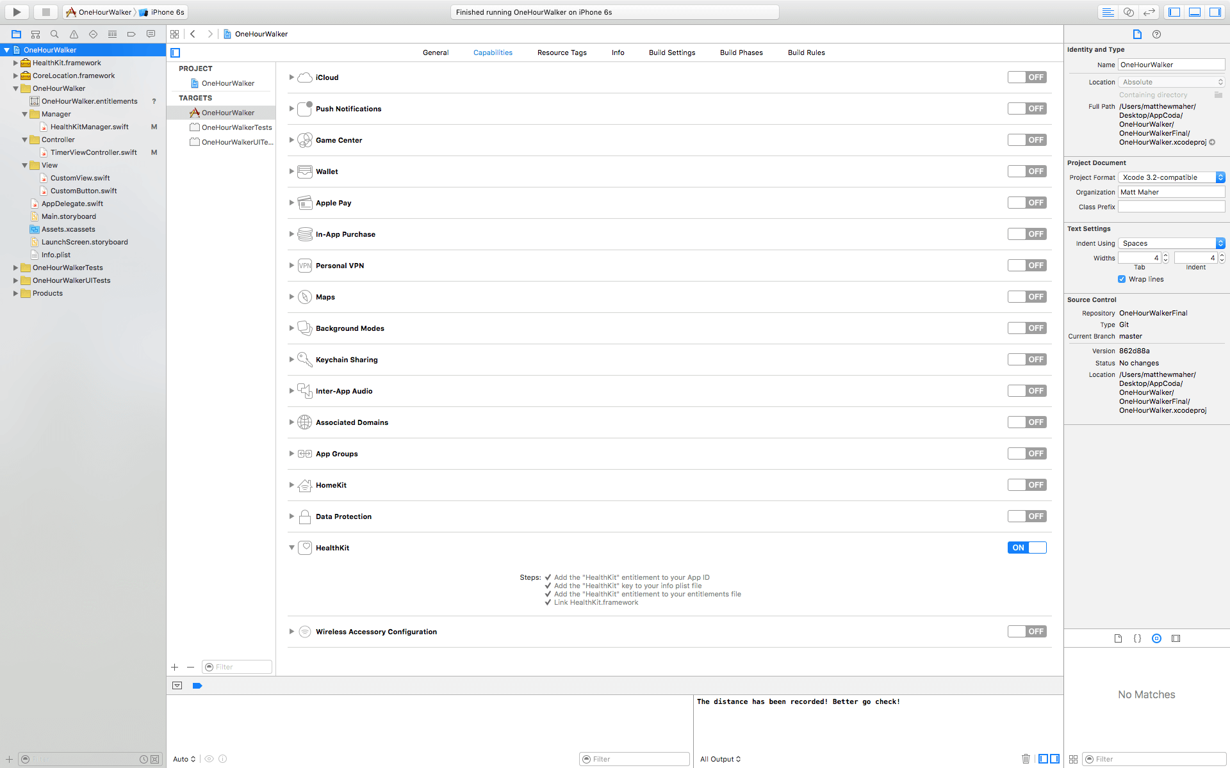This screenshot has width=1230, height=768.
Task: Switch to the Build Settings tab
Action: (x=671, y=52)
